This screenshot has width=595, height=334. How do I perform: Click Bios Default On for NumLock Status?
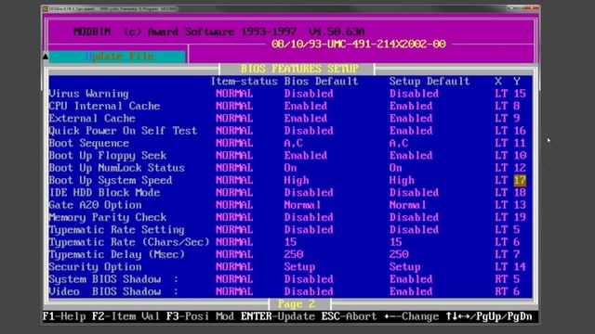290,168
